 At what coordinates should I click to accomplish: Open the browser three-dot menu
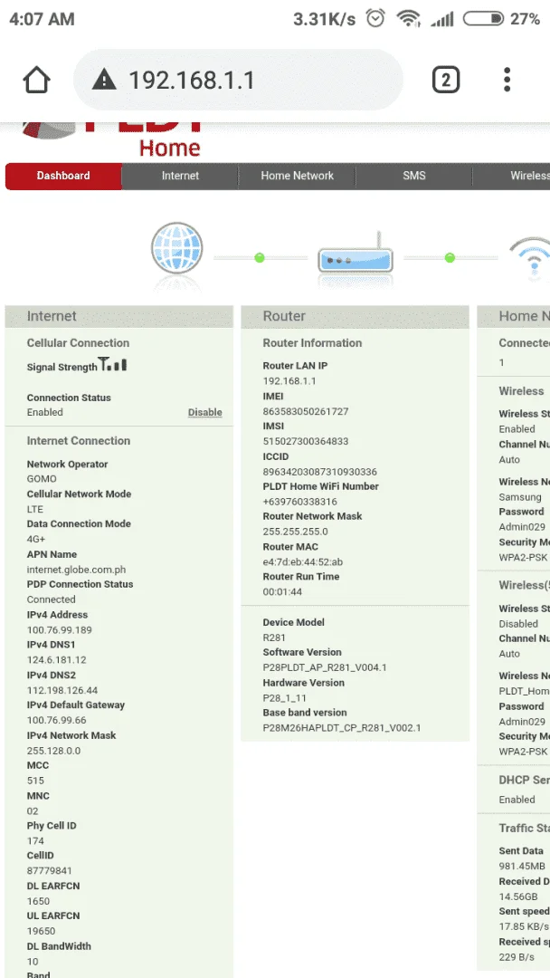pyautogui.click(x=507, y=80)
